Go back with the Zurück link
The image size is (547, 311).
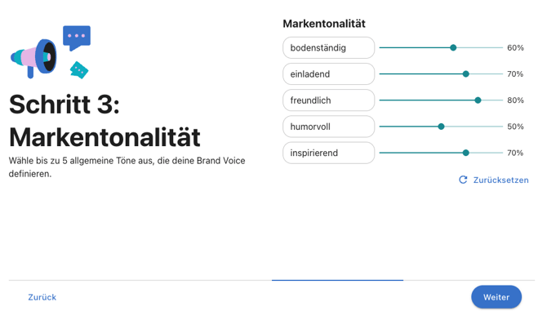click(42, 297)
